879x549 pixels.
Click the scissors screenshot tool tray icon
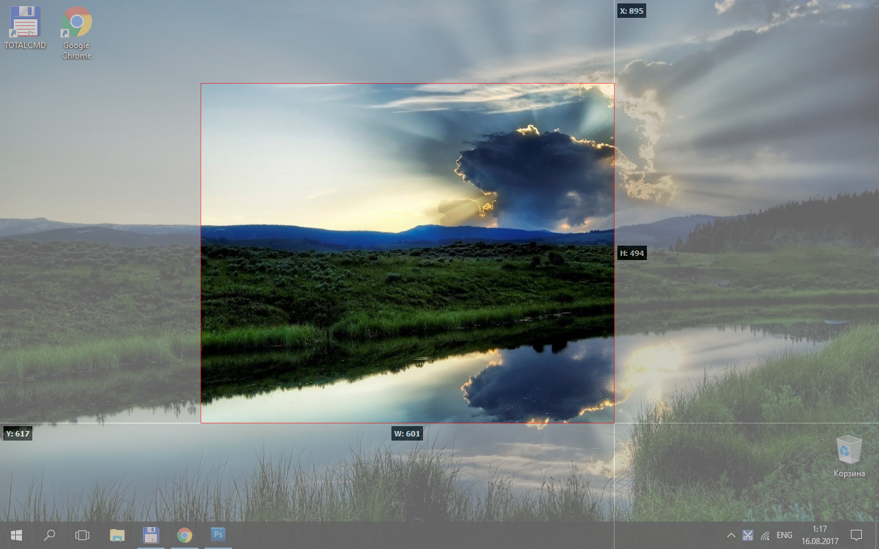coord(748,535)
